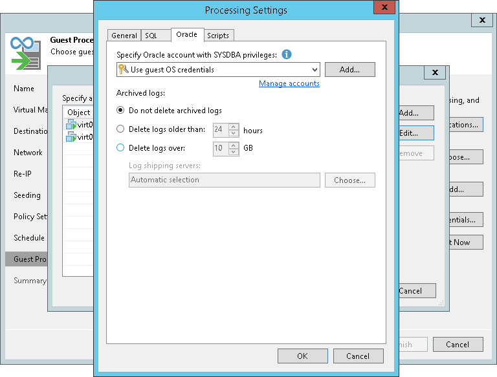Open the Seeding wizard step
The image size is (497, 377).
pyautogui.click(x=27, y=195)
